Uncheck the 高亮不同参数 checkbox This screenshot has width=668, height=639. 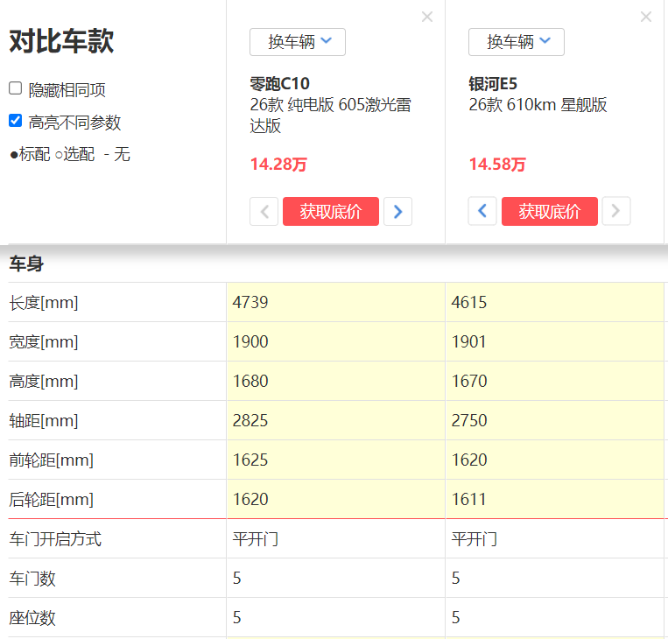(x=16, y=121)
